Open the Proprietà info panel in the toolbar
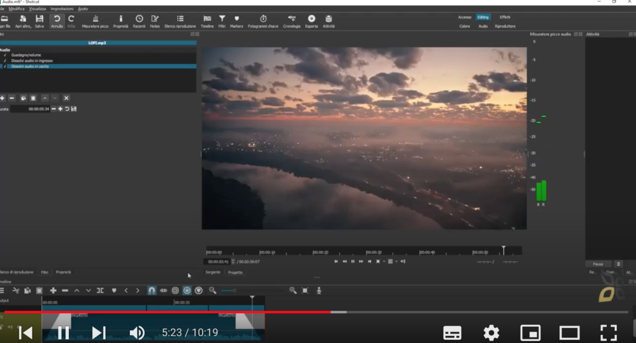 [x=120, y=22]
